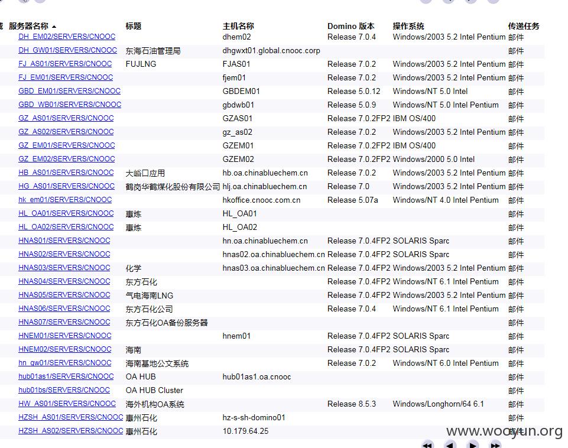Select the version cell Release 5.0.12
Viewport: 568px width, 448px height.
click(x=354, y=91)
